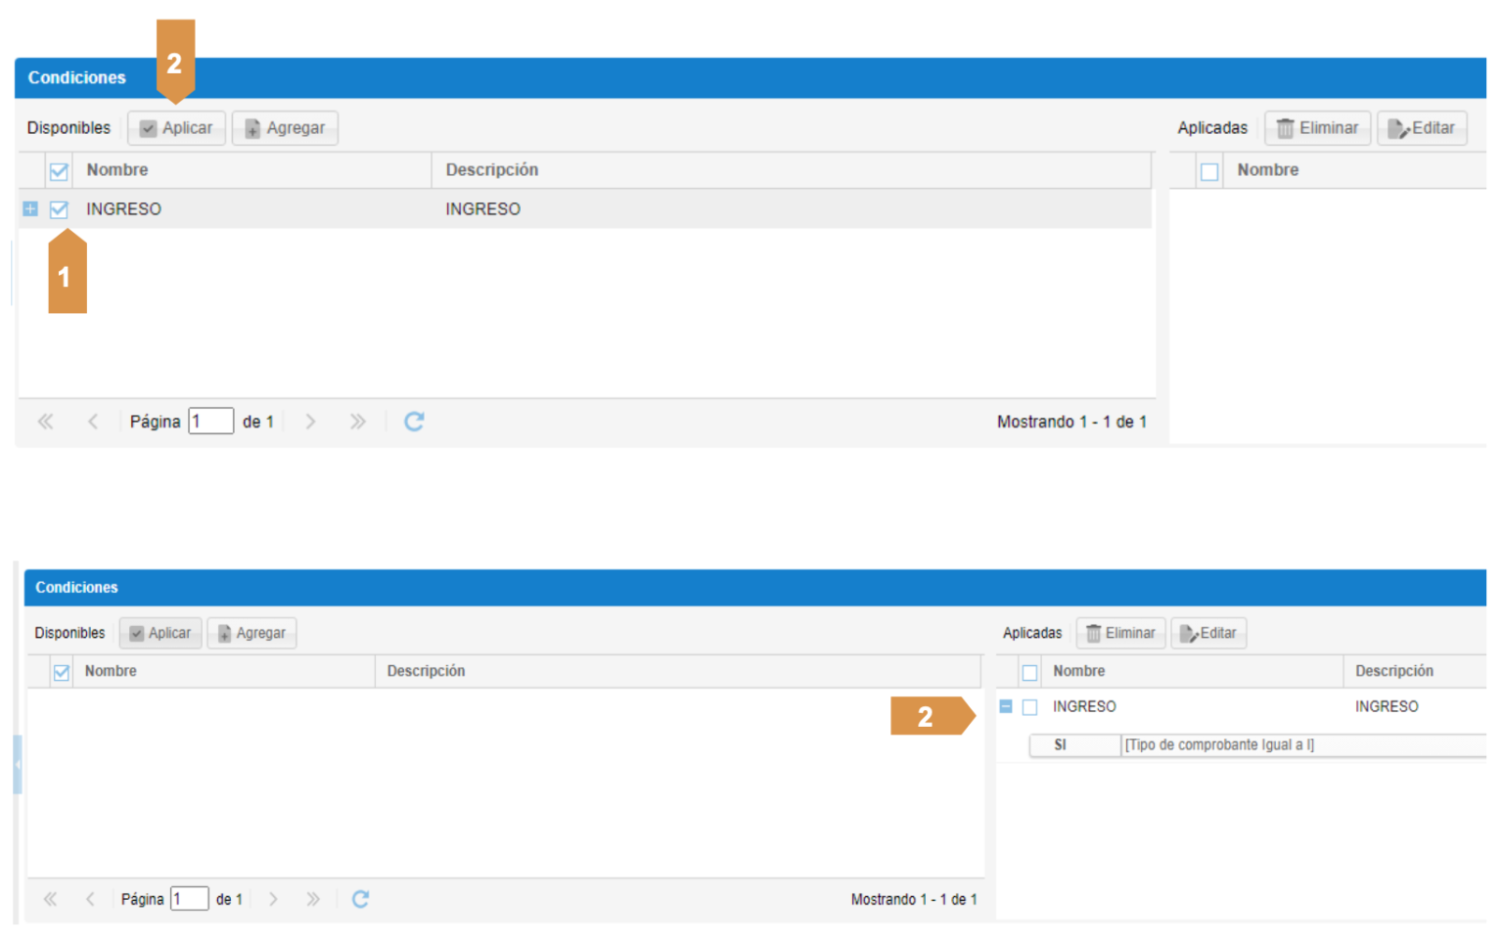Go to next page in upper pager
Screen dimensions: 1503x942
[x=310, y=422]
